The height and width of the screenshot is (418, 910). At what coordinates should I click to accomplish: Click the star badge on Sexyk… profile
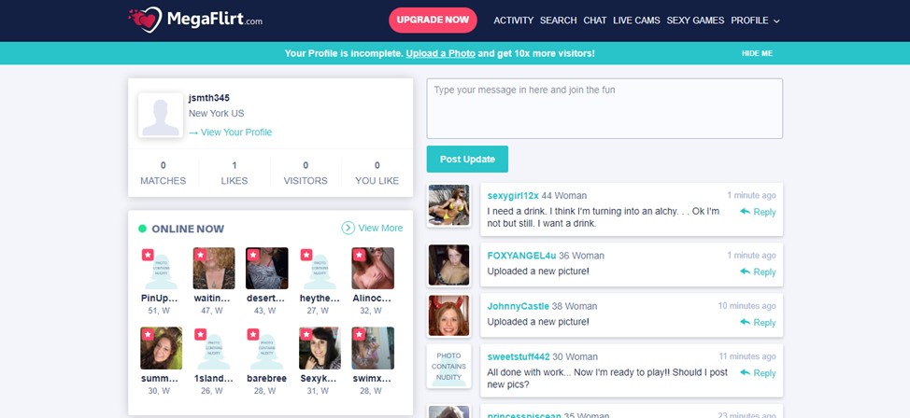(306, 335)
